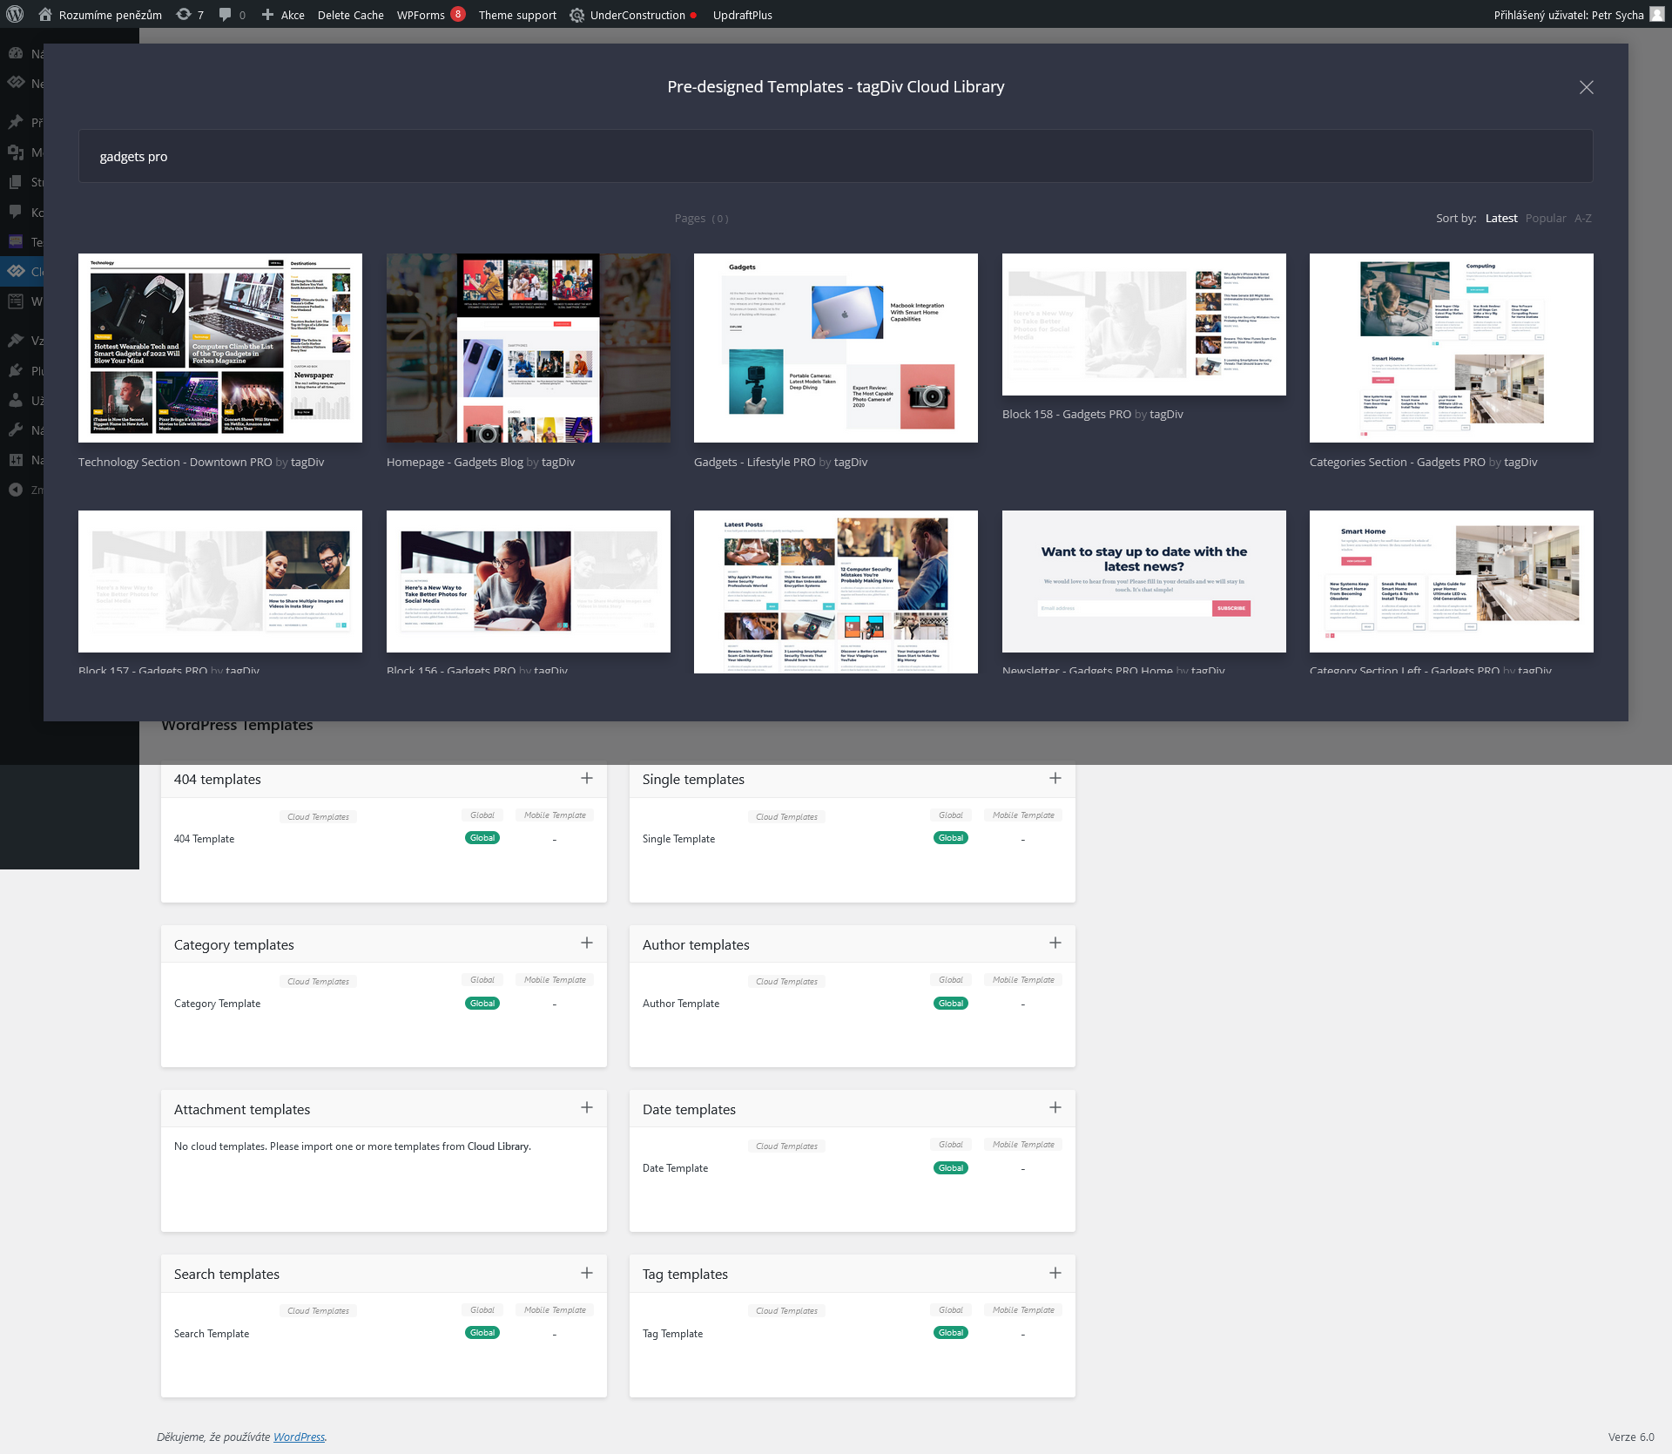This screenshot has height=1454, width=1672.
Task: Open the Theme support menu
Action: pos(517,15)
